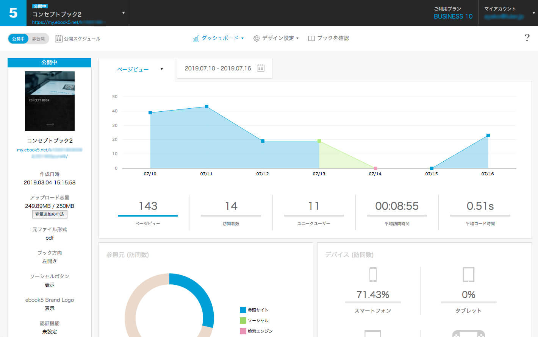Open the マイアカウント dropdown arrow
The height and width of the screenshot is (337, 538).
533,13
